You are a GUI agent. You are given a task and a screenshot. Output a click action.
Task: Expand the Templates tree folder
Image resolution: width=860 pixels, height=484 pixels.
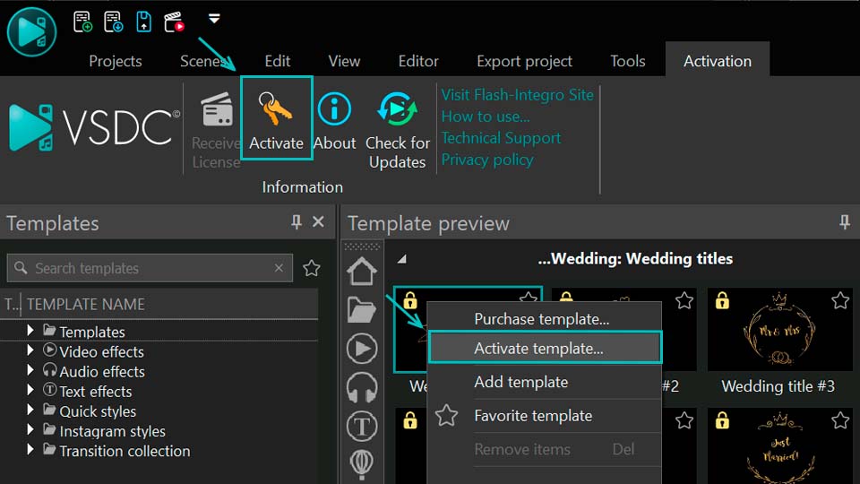(x=30, y=331)
